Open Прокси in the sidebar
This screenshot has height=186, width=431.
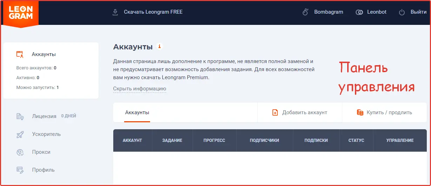coord(41,152)
